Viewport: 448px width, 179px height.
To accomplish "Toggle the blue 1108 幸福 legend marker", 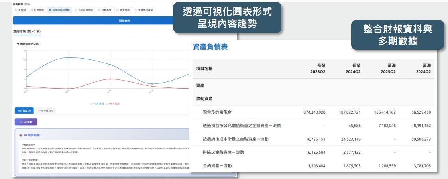I will point(92,103).
